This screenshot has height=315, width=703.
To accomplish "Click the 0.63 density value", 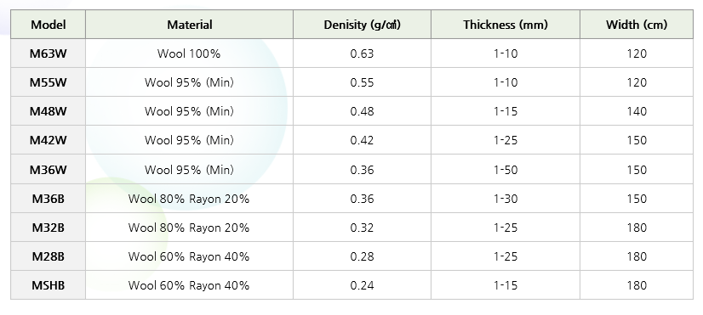I will pyautogui.click(x=362, y=53).
